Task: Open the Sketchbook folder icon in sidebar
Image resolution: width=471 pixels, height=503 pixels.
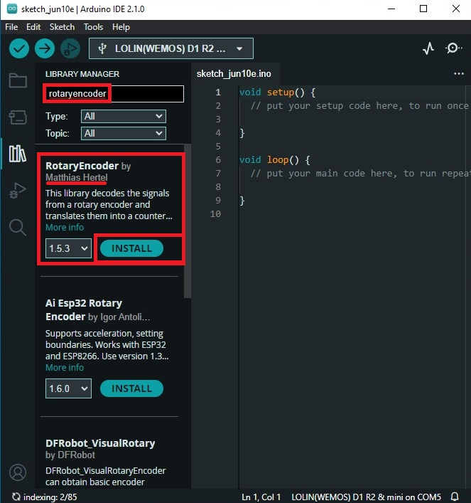Action: point(18,80)
